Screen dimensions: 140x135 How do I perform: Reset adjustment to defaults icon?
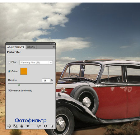pyautogui.click(x=45, y=126)
